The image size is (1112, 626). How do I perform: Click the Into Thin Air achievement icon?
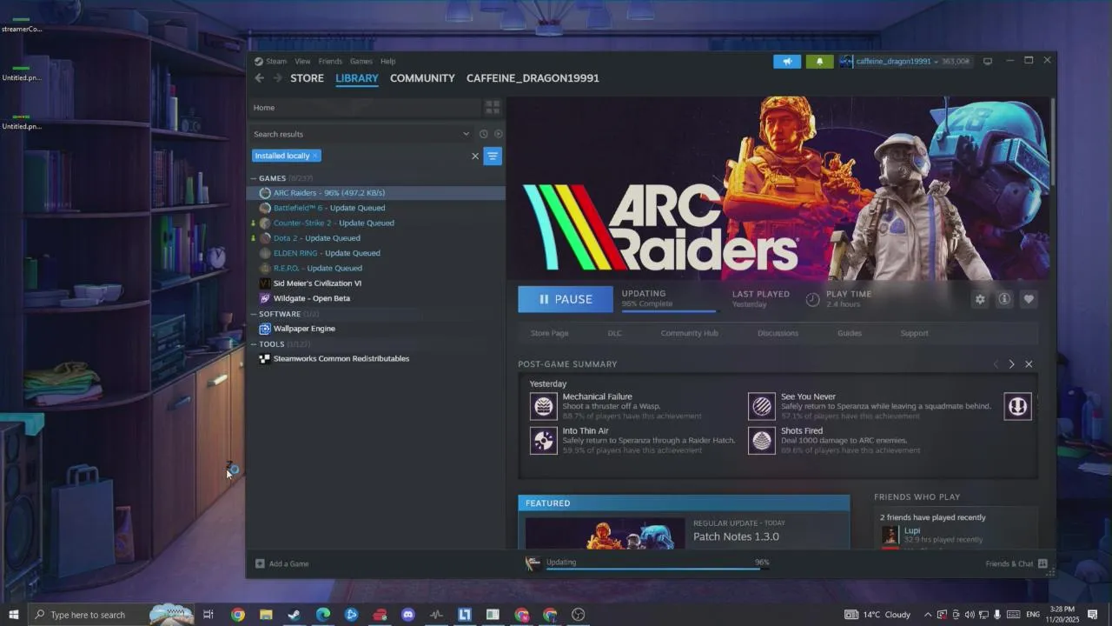pos(544,440)
